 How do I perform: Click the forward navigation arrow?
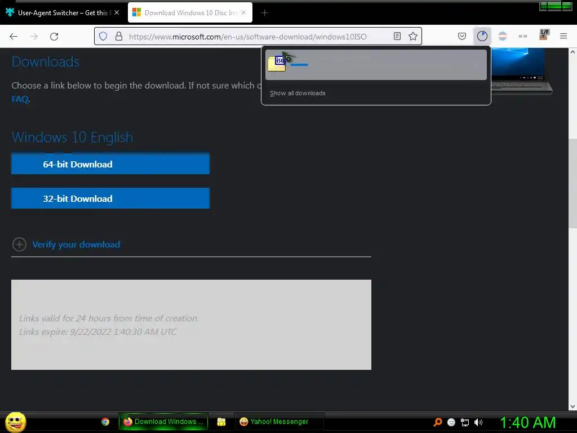(34, 37)
